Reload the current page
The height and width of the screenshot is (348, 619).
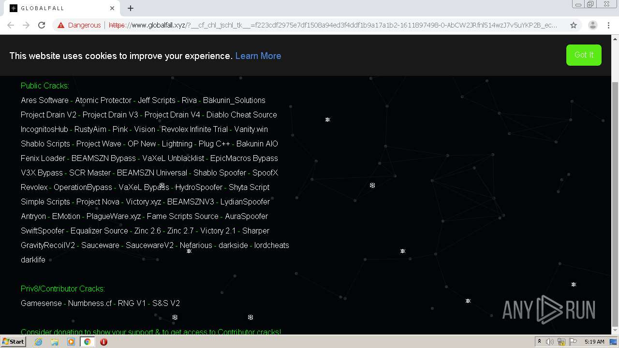42,25
